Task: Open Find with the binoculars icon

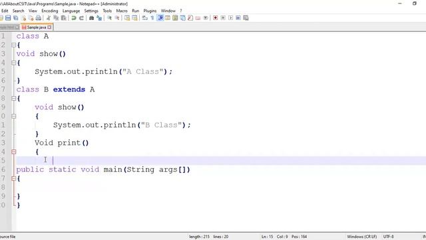Action: click(92, 18)
